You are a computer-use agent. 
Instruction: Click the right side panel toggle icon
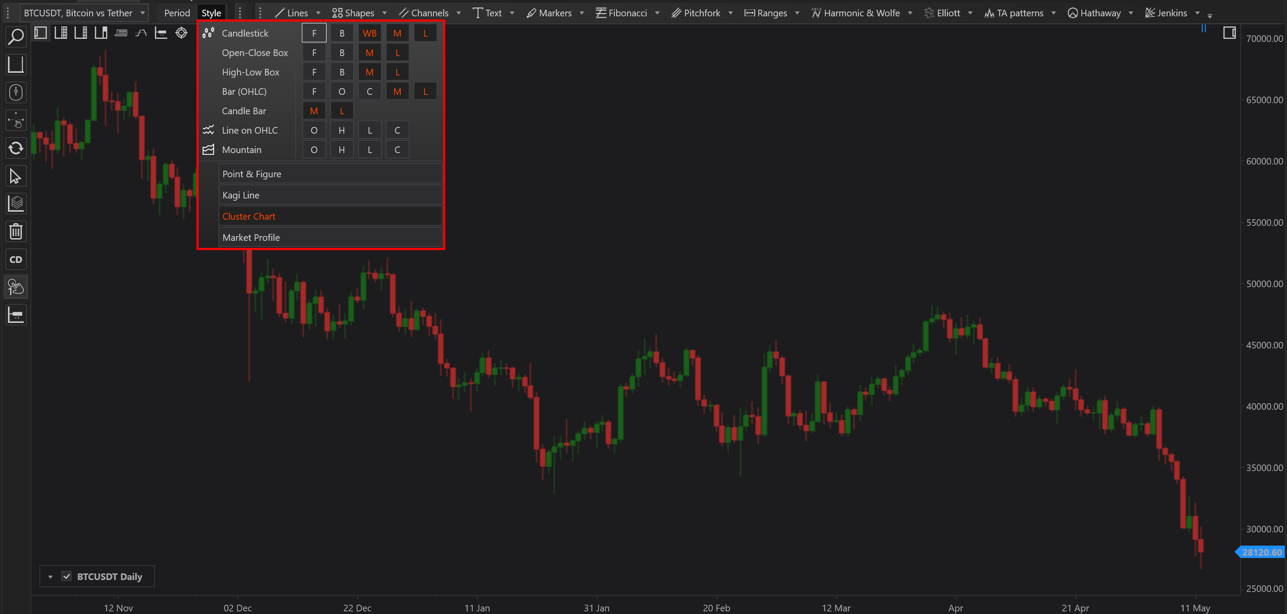pos(1229,33)
